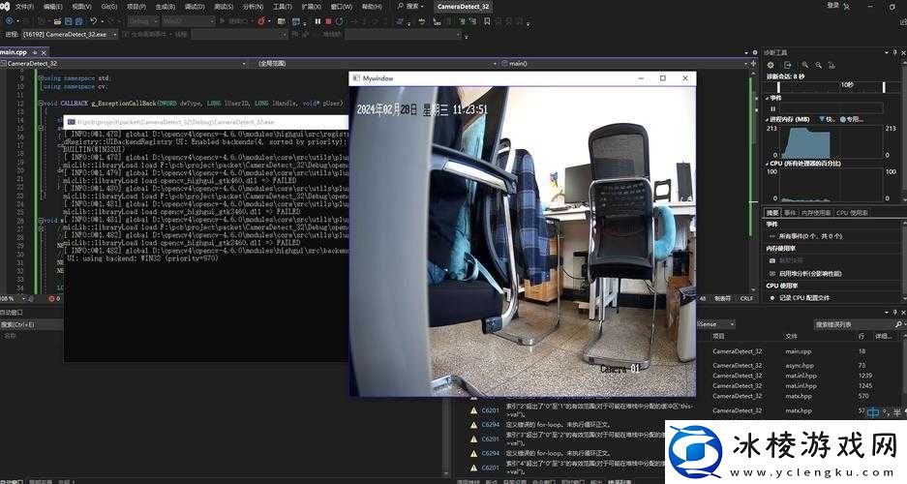The height and width of the screenshot is (484, 907).
Task: Click the 项目 column header
Action: coord(718,336)
